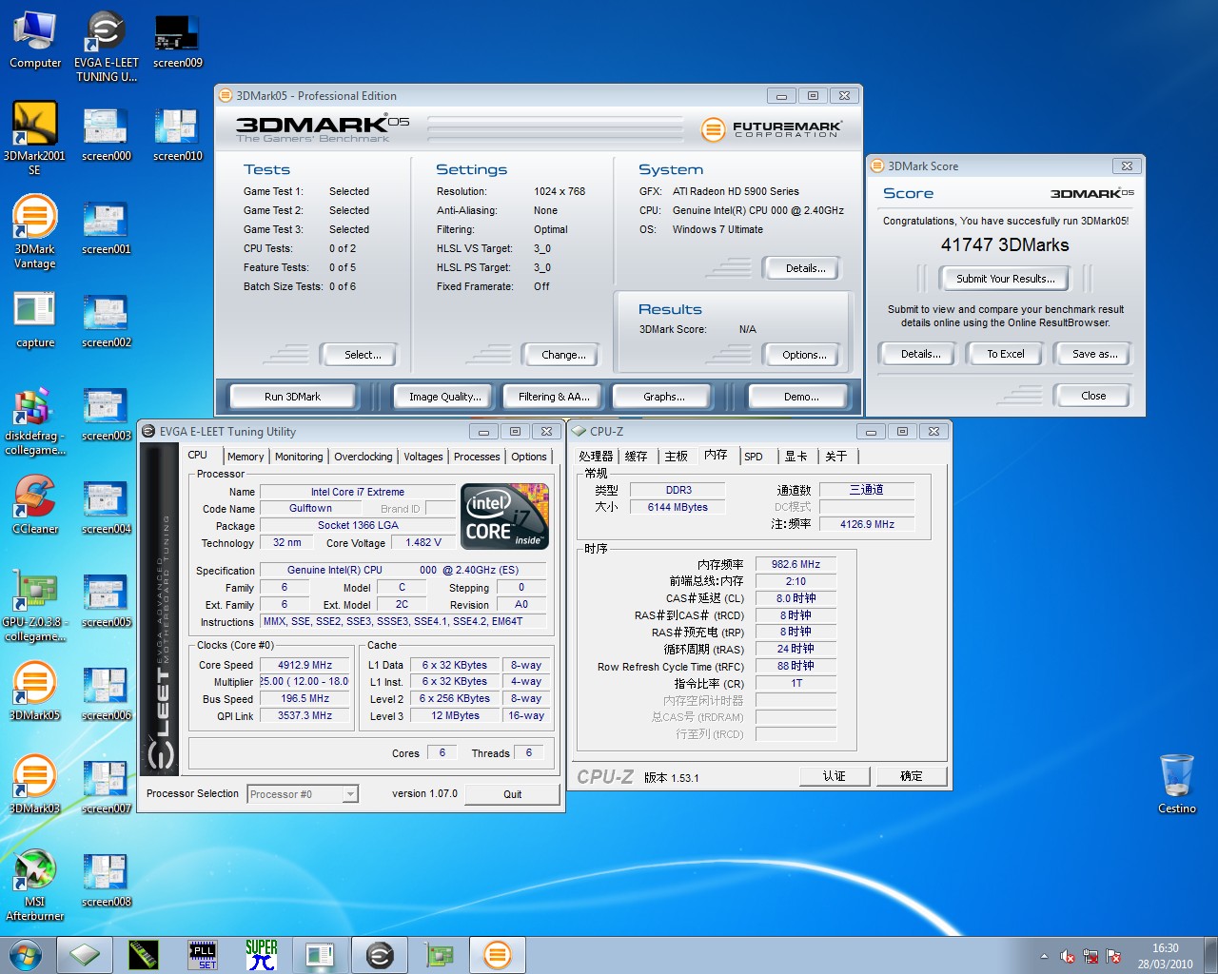Screen dimensions: 1218x974
Task: Open Voltages tab in E-LEET
Action: click(423, 457)
